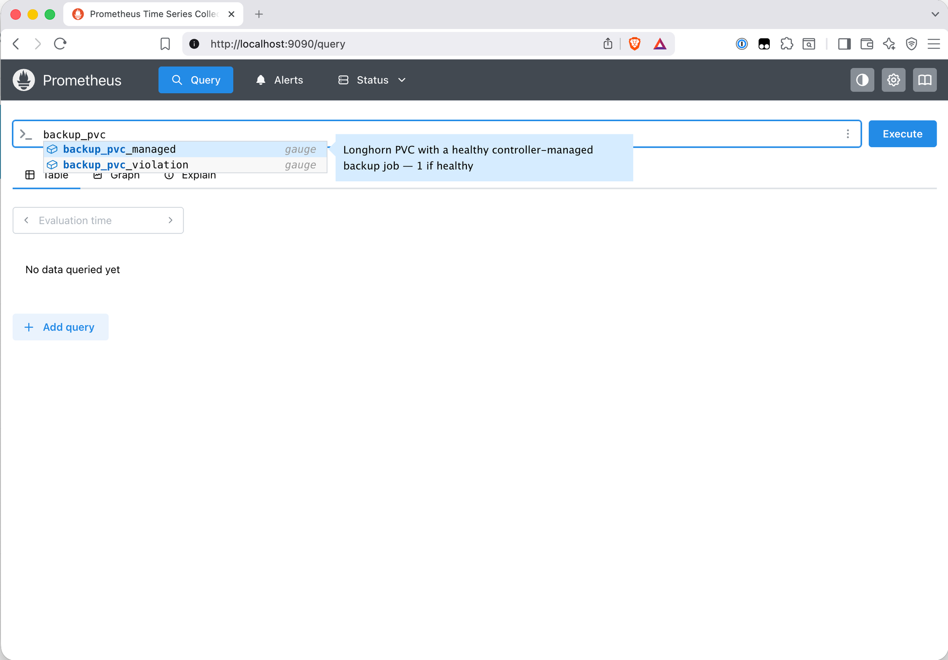Open Brave Shields lion icon

click(x=635, y=44)
